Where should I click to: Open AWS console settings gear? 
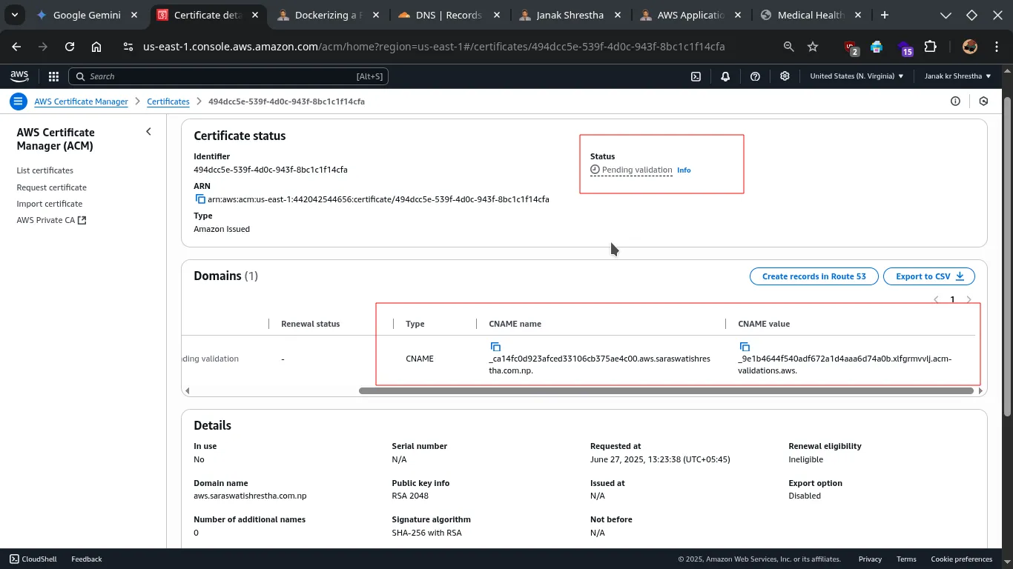[785, 76]
